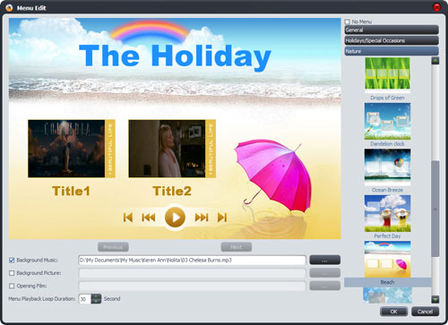The image size is (448, 325).
Task: Expand the Holidays/Special Occasions category
Action: coord(392,40)
